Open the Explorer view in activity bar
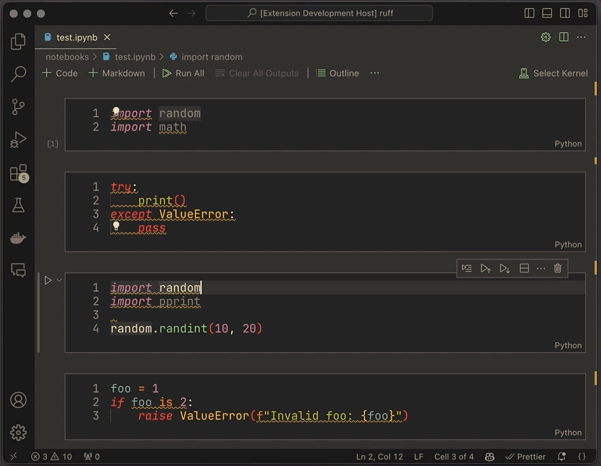This screenshot has height=466, width=601. click(18, 42)
